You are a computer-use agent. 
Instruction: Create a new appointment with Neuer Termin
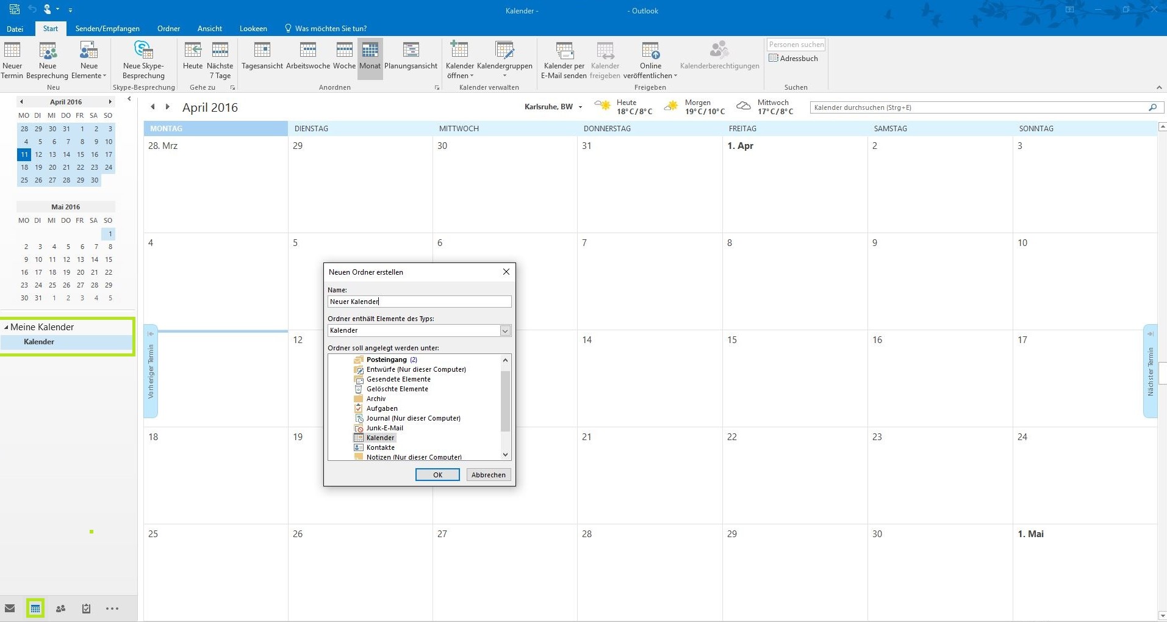tap(12, 60)
